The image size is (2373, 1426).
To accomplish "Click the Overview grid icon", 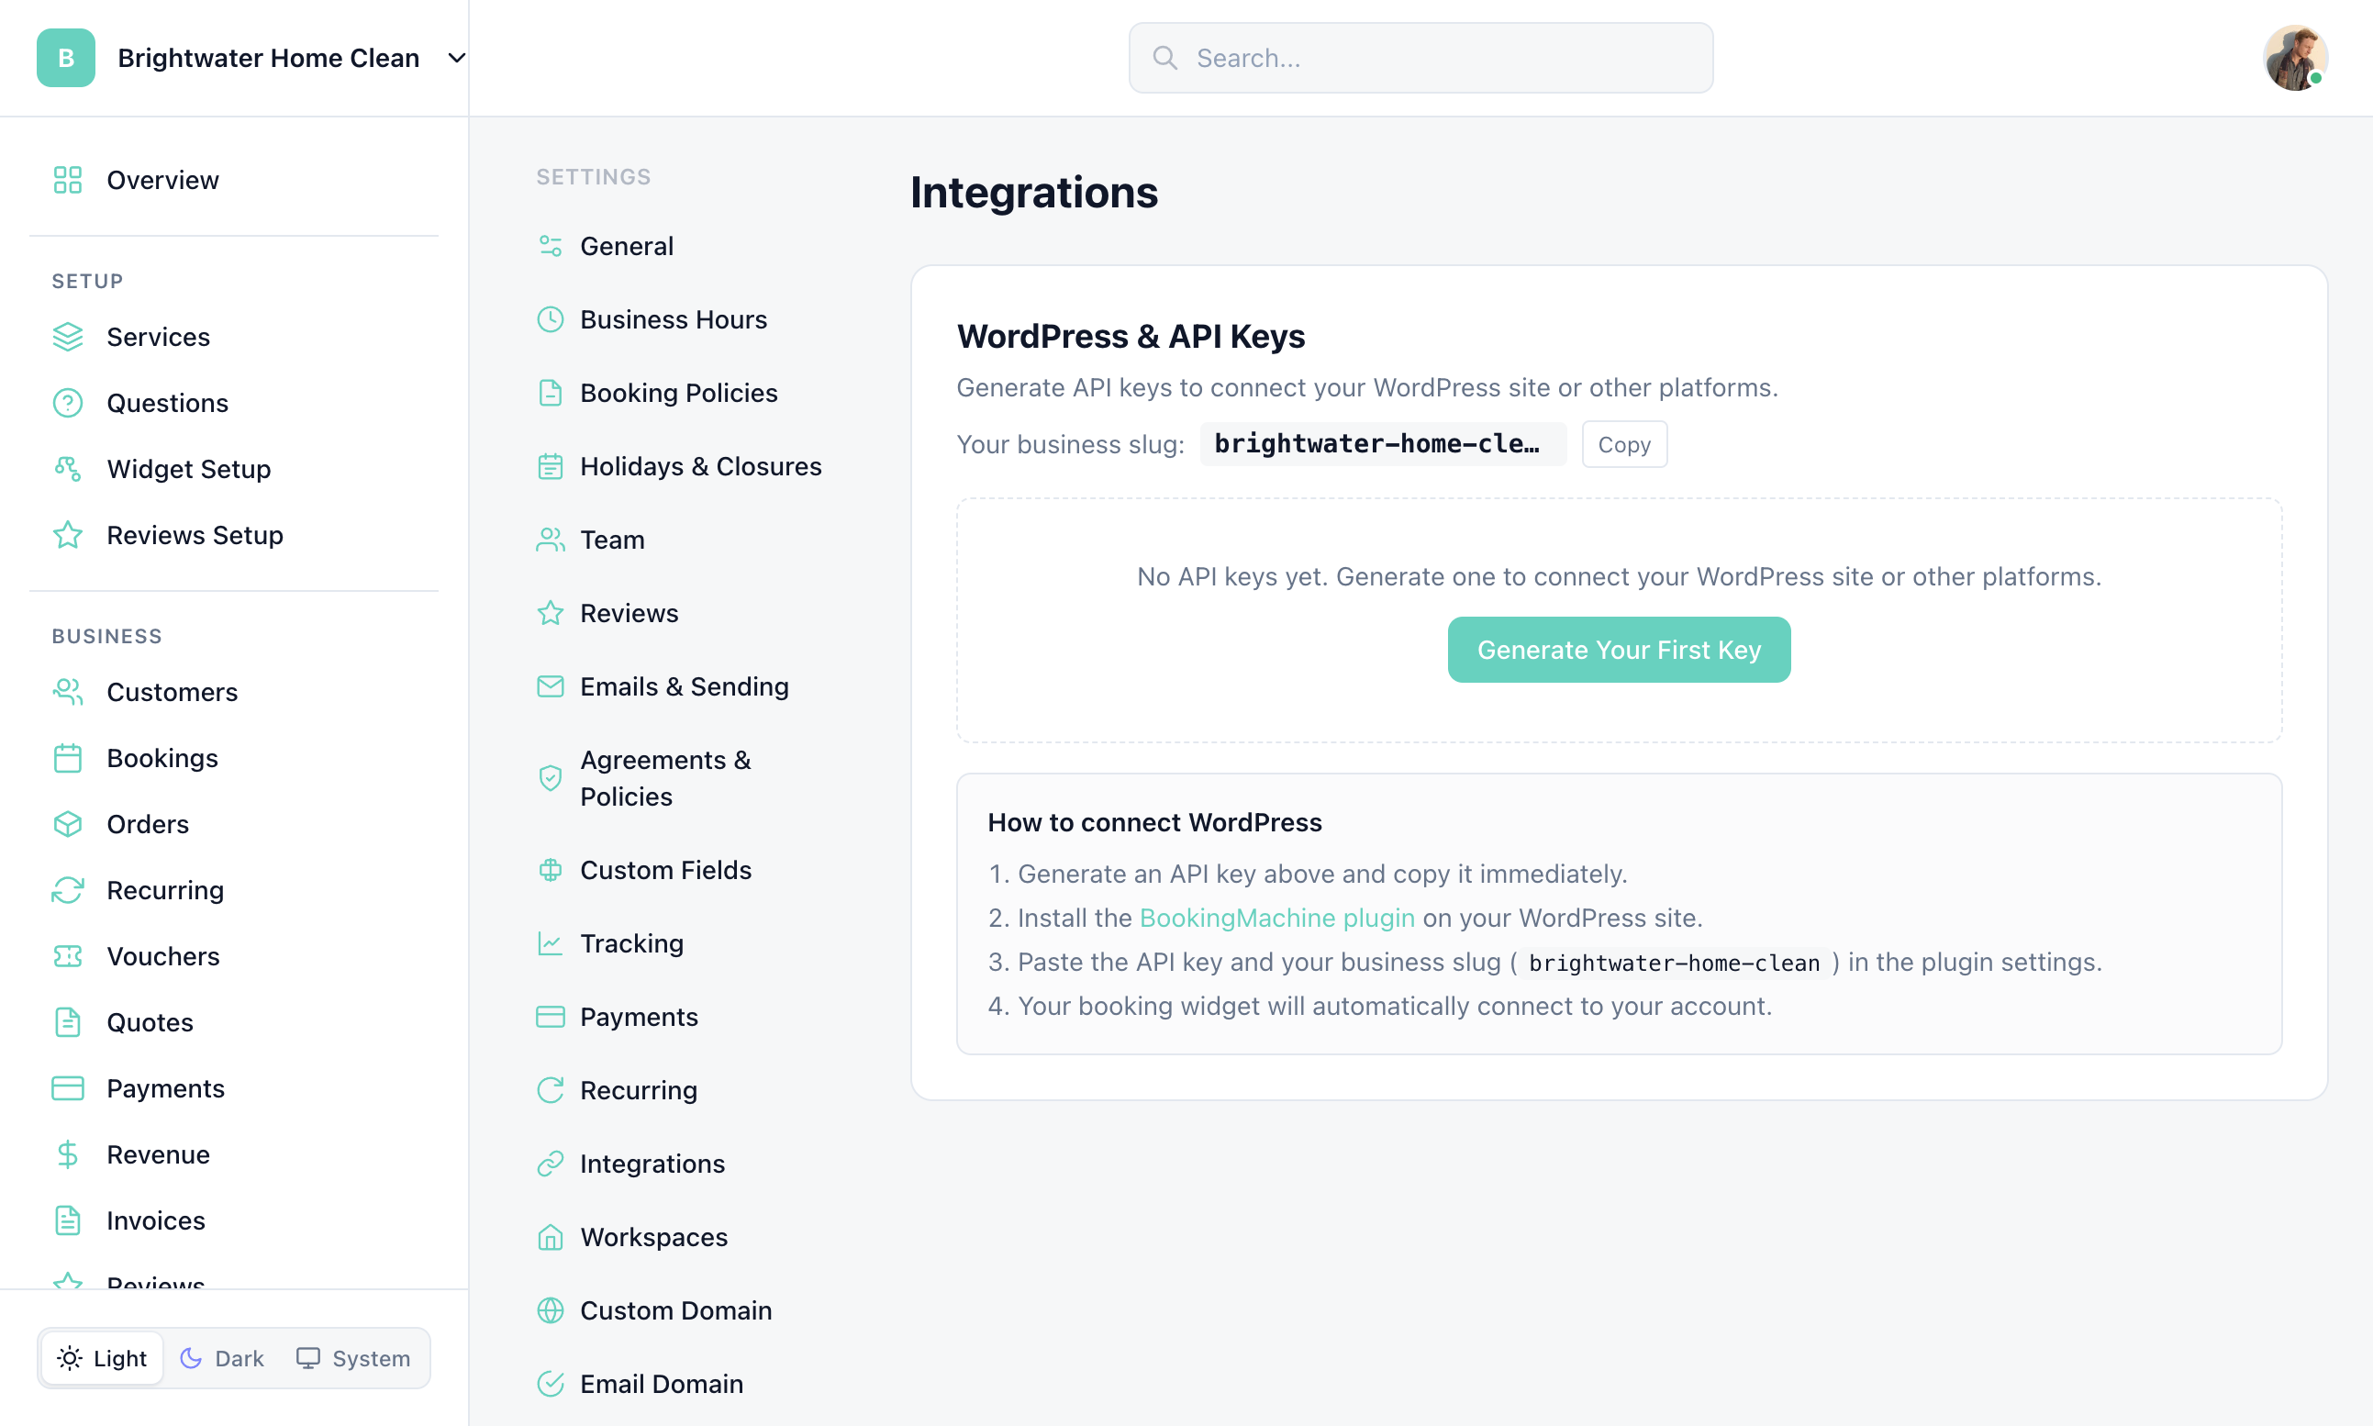I will (67, 180).
